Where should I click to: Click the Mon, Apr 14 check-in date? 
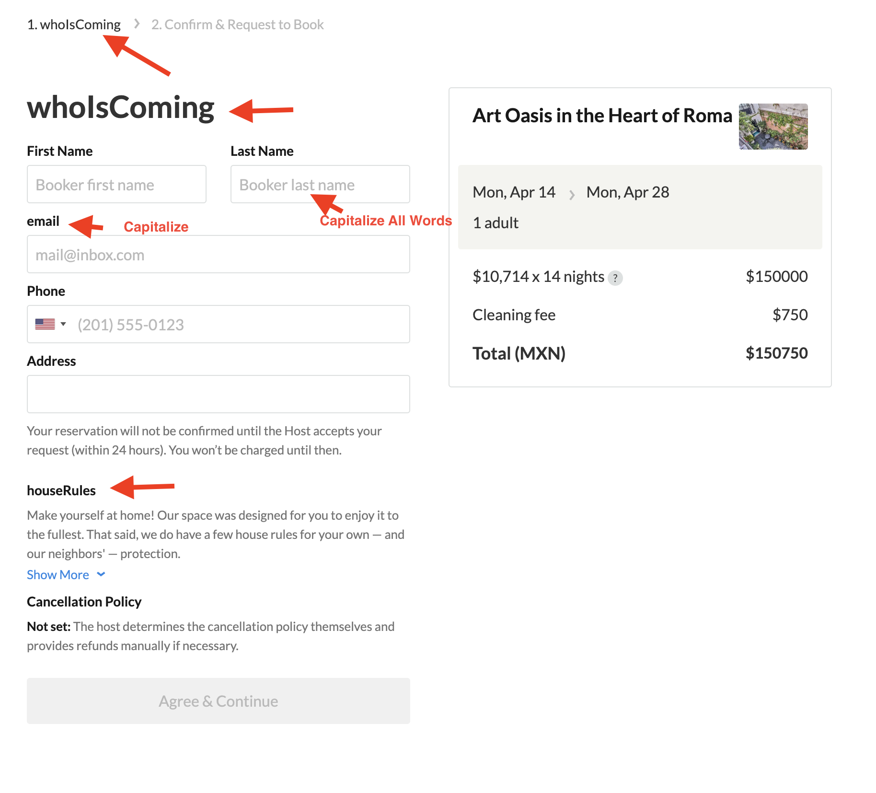514,192
